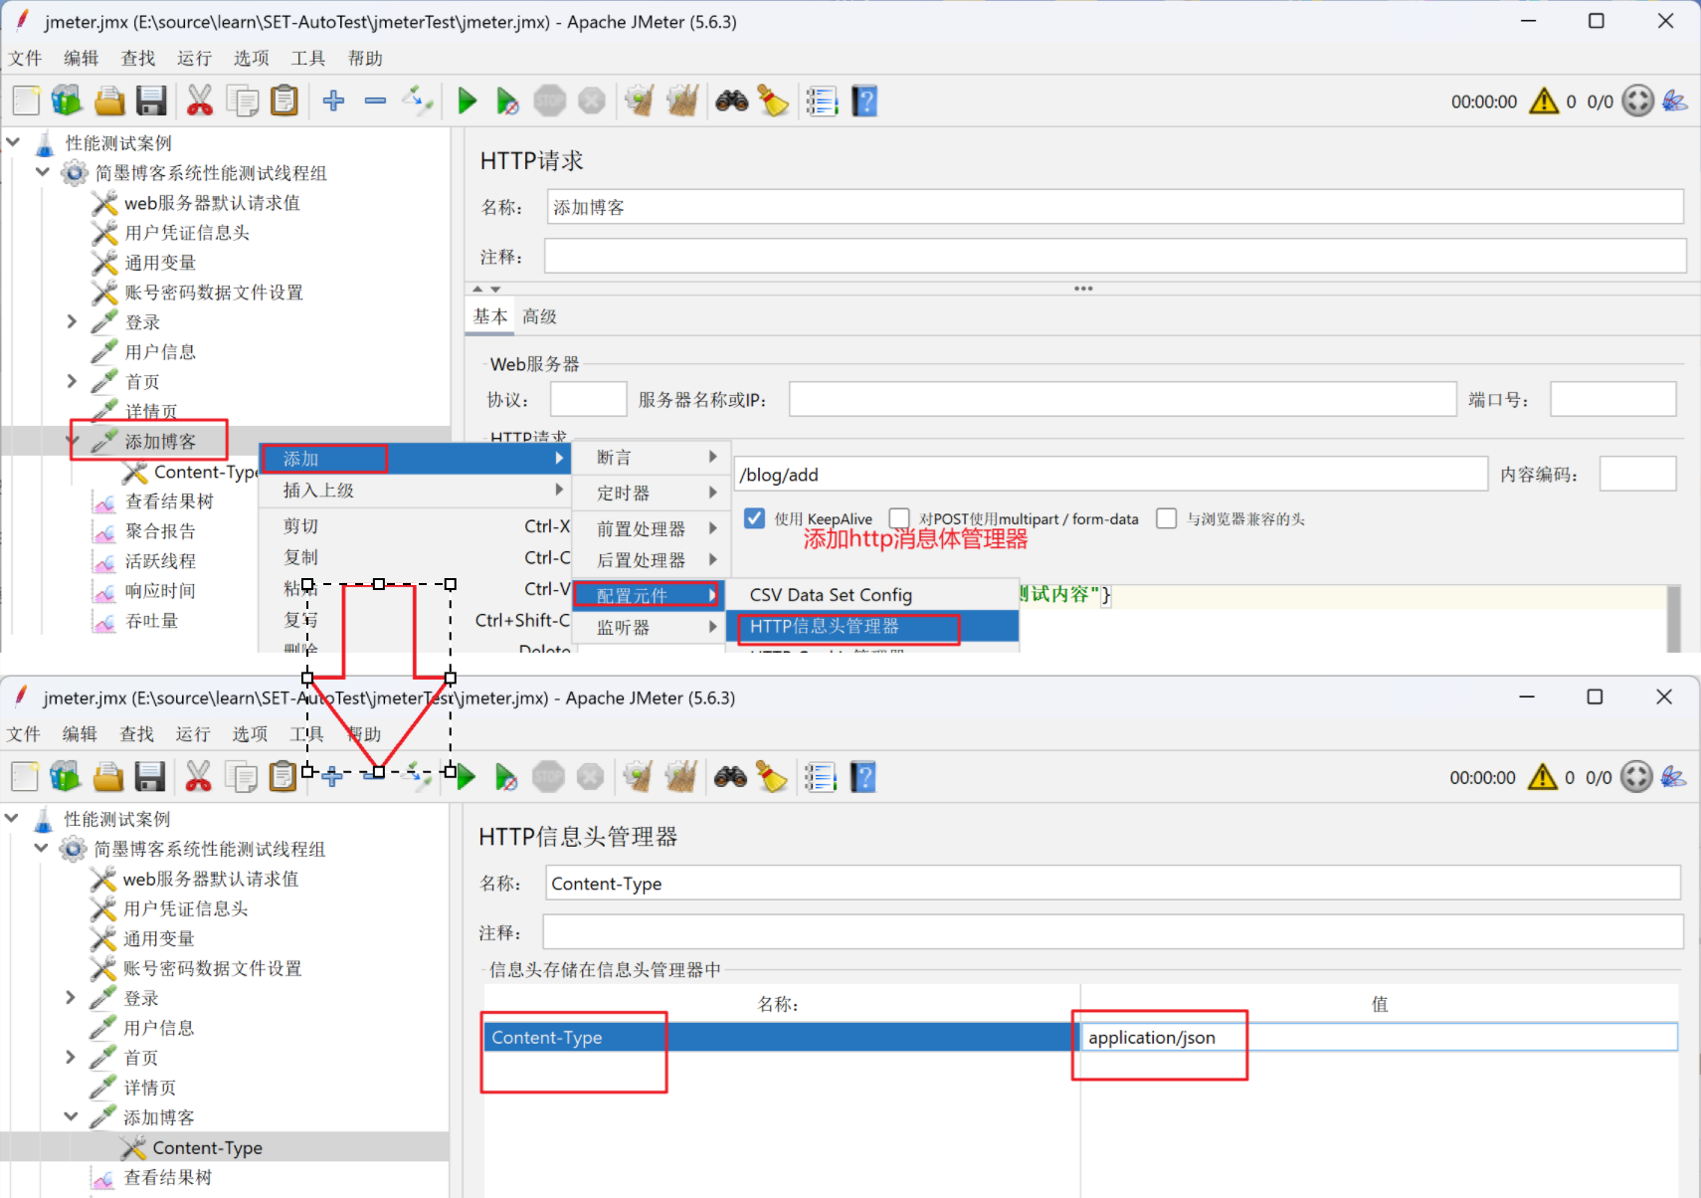Click Clear all icon in top window
The height and width of the screenshot is (1198, 1701).
click(x=682, y=100)
